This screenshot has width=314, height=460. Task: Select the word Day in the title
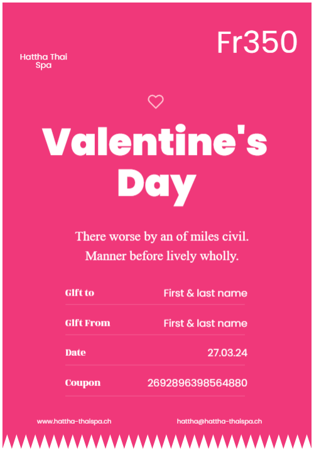[x=157, y=186]
